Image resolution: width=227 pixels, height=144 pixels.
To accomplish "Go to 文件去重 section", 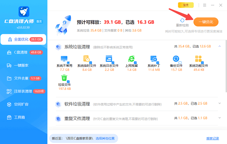I will 23,78.
